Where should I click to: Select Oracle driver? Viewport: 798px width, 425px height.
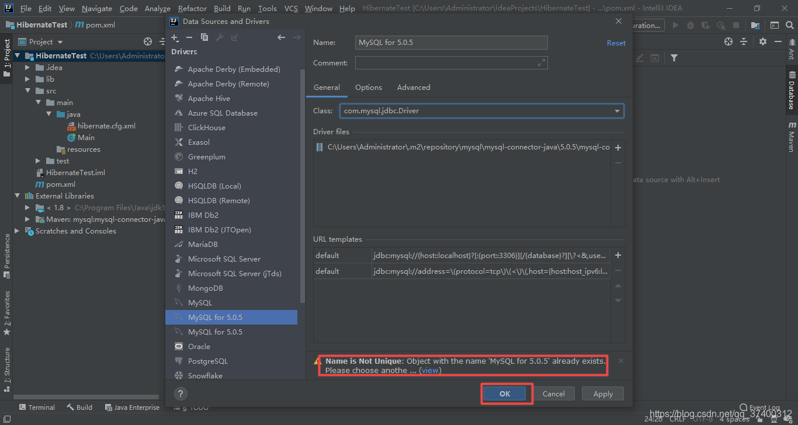point(232,346)
